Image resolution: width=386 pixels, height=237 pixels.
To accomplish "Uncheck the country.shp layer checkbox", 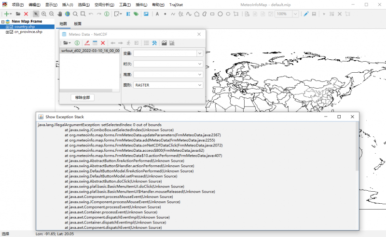I will (12, 27).
